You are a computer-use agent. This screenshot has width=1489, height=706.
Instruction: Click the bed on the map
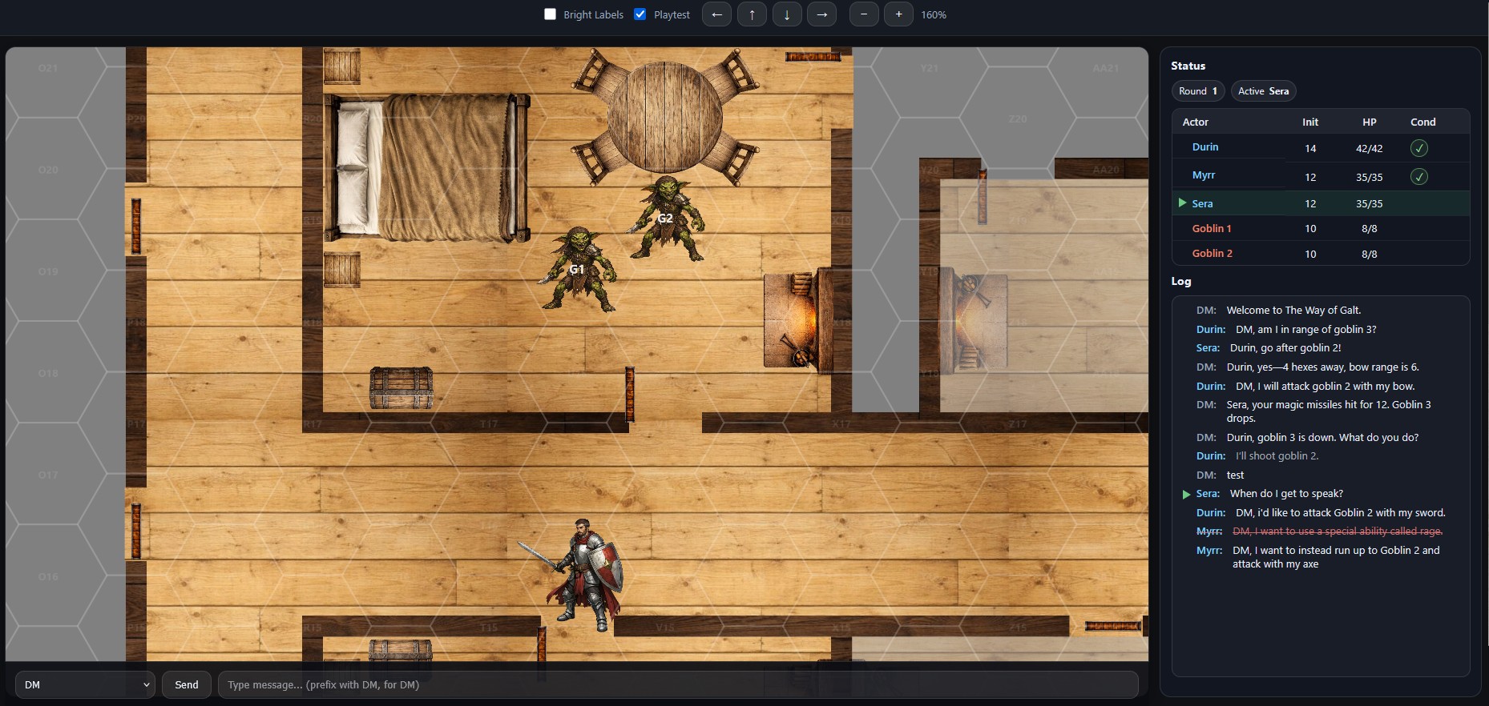427,167
